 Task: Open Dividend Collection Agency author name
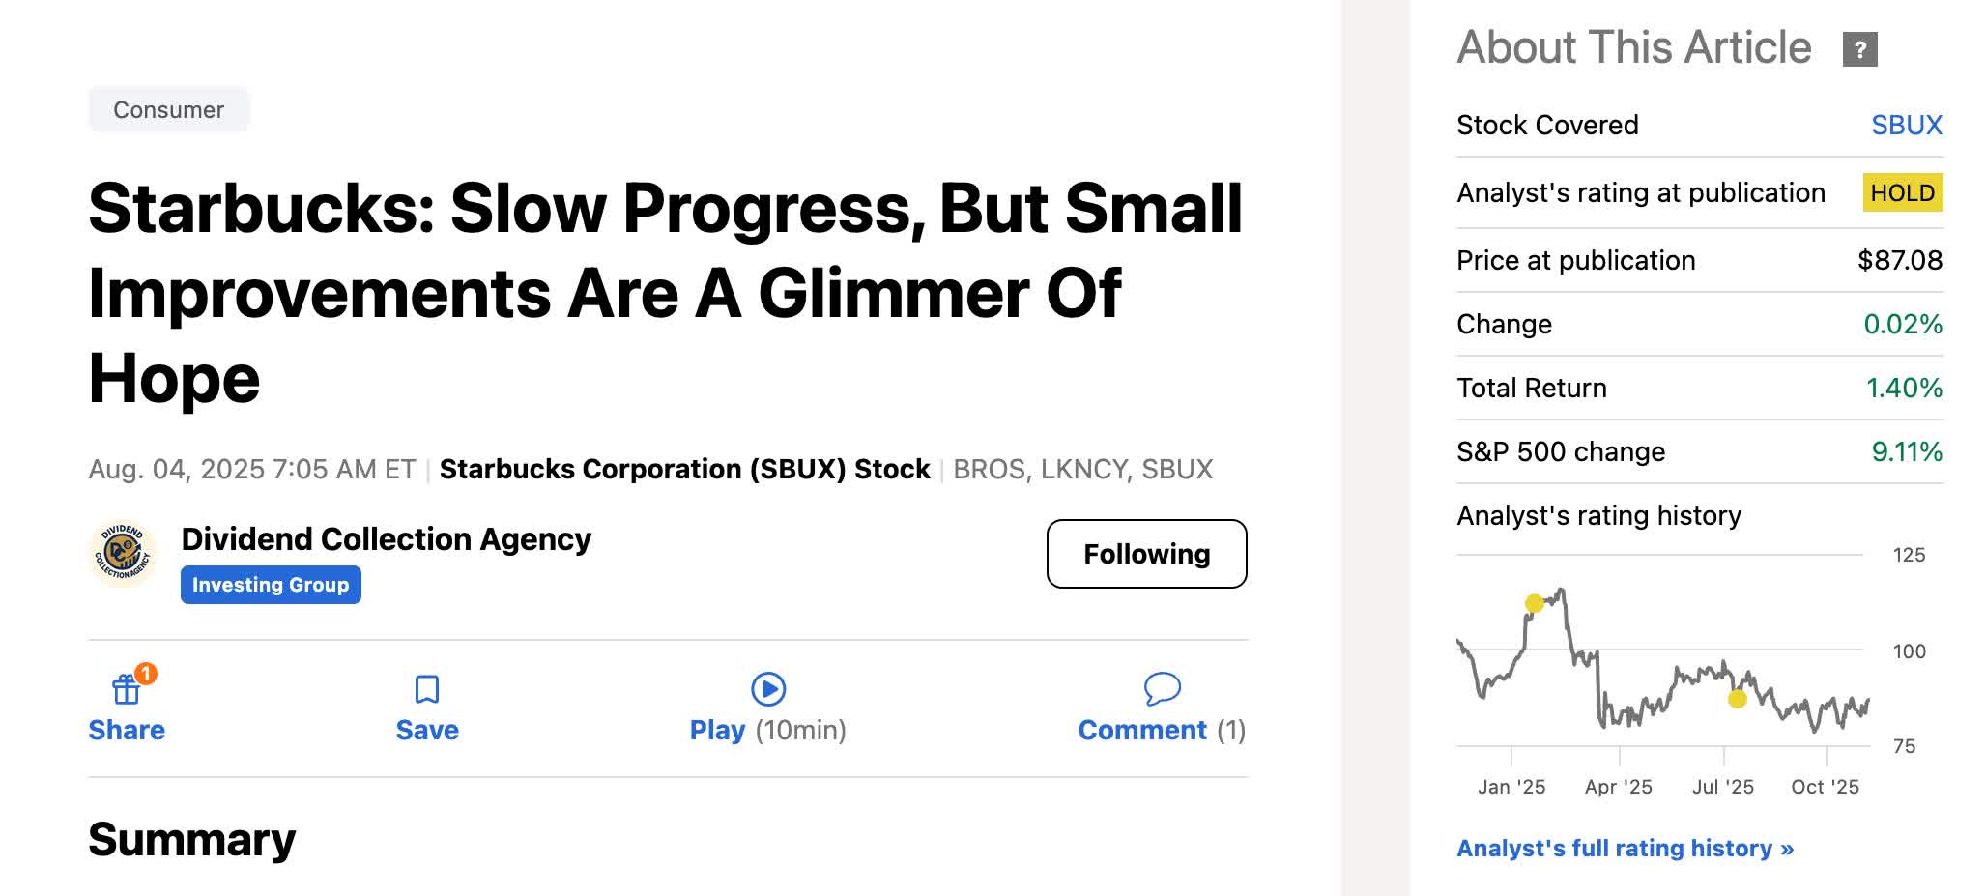tap(386, 538)
